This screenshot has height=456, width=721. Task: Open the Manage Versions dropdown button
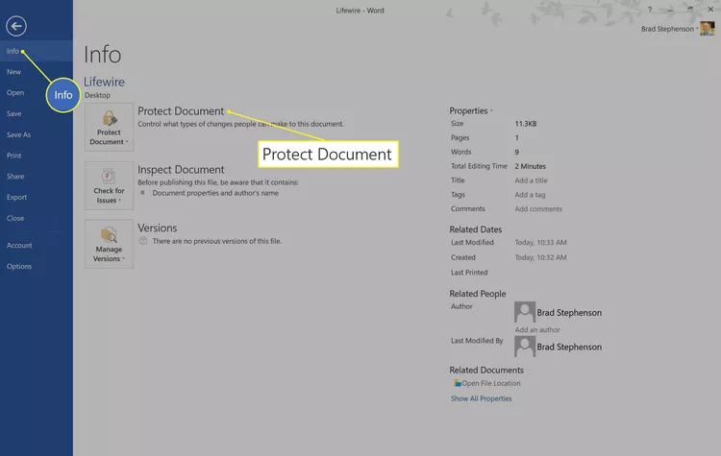tap(109, 244)
